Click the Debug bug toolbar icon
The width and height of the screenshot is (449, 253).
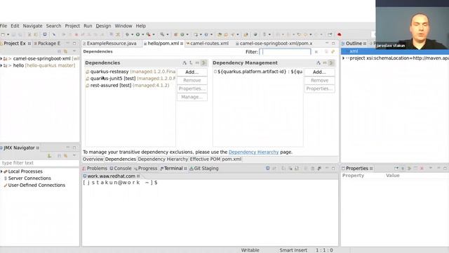127,34
